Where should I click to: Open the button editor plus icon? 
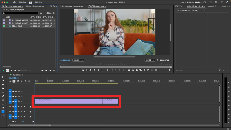(x=169, y=70)
